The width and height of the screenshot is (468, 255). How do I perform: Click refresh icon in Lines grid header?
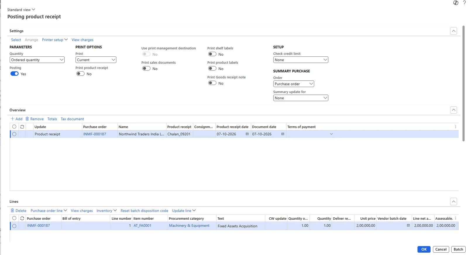click(22, 218)
